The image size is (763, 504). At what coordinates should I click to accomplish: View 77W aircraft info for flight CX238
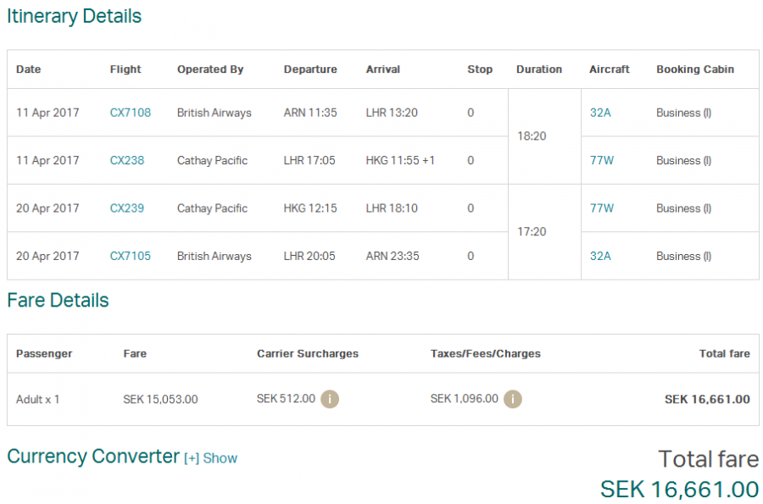pyautogui.click(x=601, y=160)
